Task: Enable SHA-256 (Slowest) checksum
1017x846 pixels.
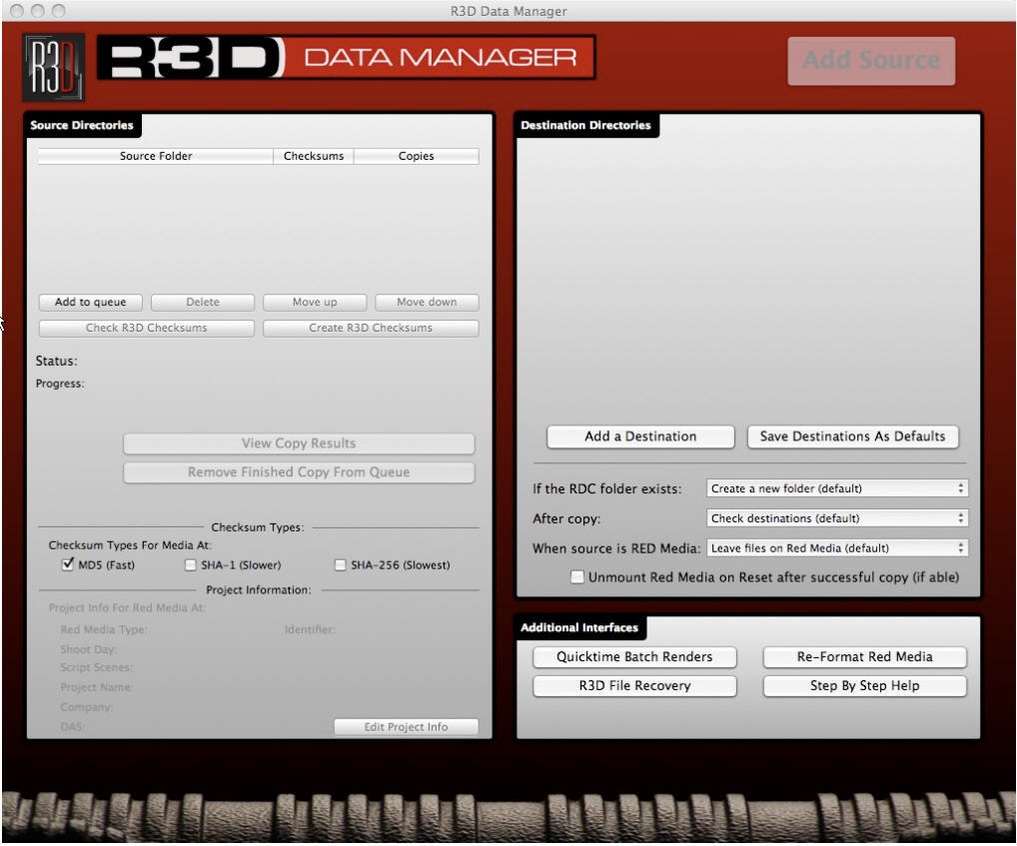Action: tap(341, 565)
